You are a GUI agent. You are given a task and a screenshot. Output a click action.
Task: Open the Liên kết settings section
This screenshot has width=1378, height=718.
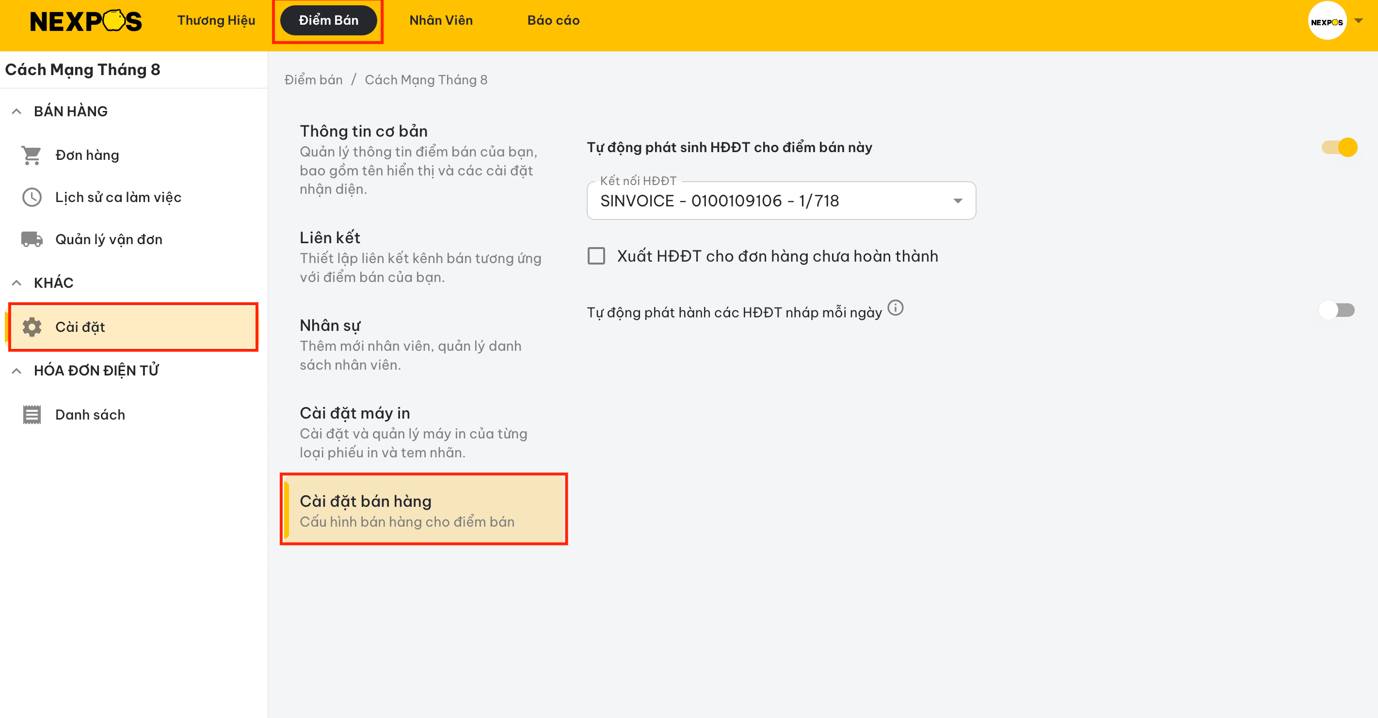coord(424,257)
